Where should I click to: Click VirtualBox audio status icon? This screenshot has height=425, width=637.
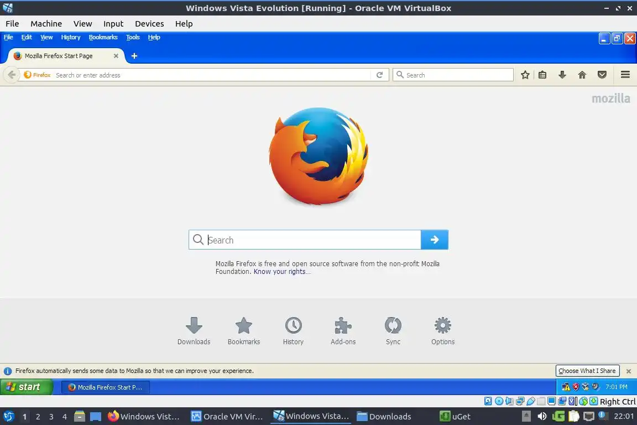509,401
